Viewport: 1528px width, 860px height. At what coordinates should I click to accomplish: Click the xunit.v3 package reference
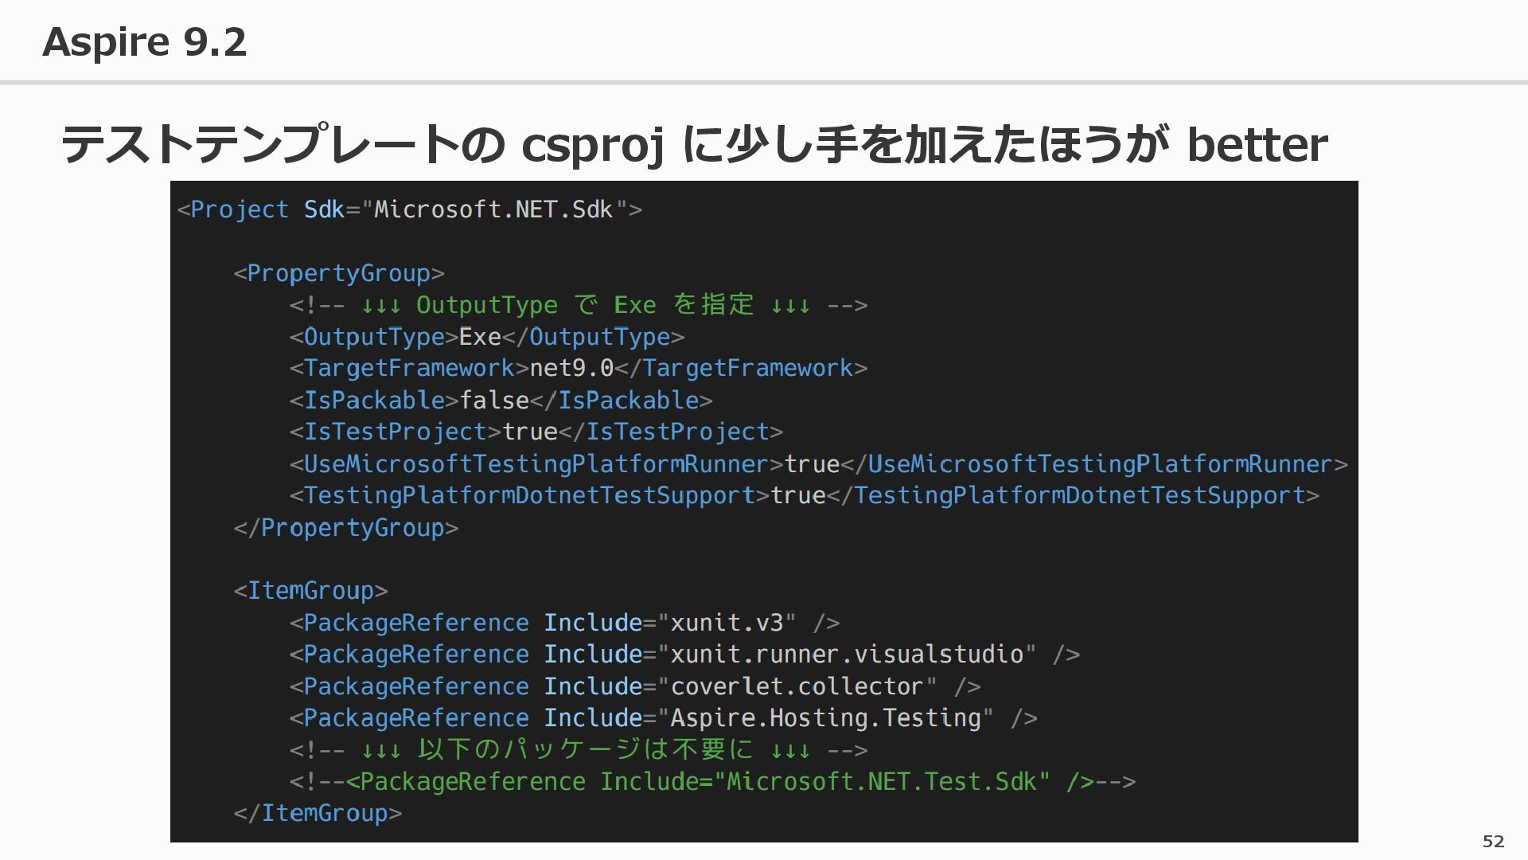point(564,622)
